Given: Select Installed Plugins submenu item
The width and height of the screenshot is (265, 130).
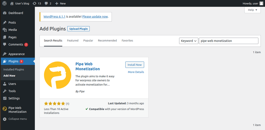Looking at the screenshot, I should [14, 69].
